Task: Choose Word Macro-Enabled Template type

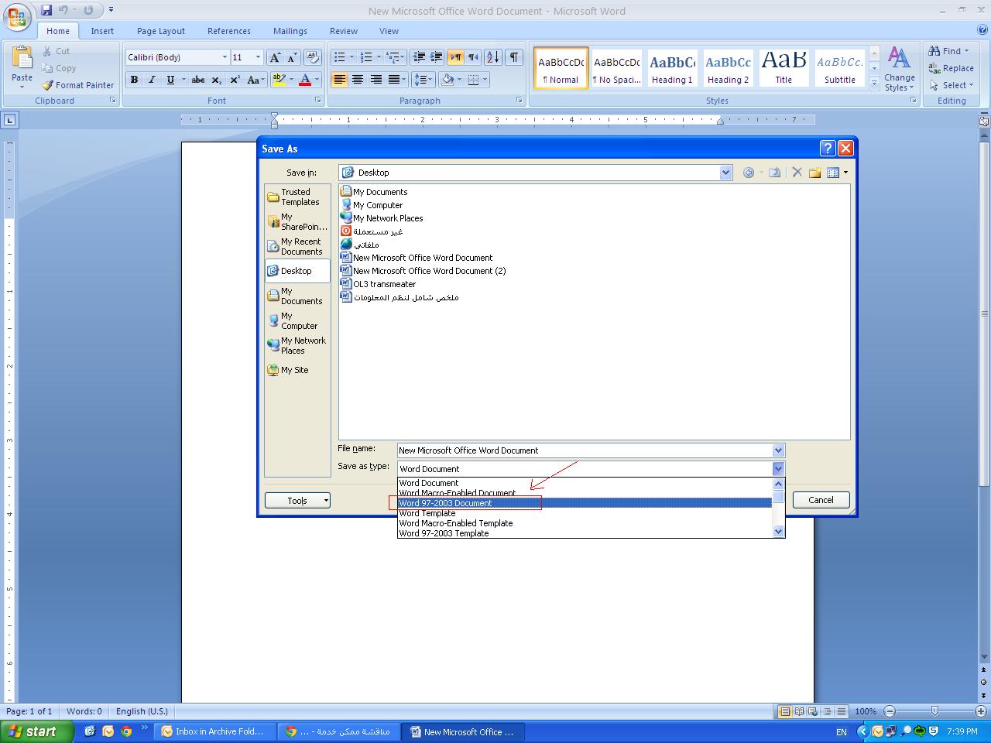Action: [x=585, y=523]
